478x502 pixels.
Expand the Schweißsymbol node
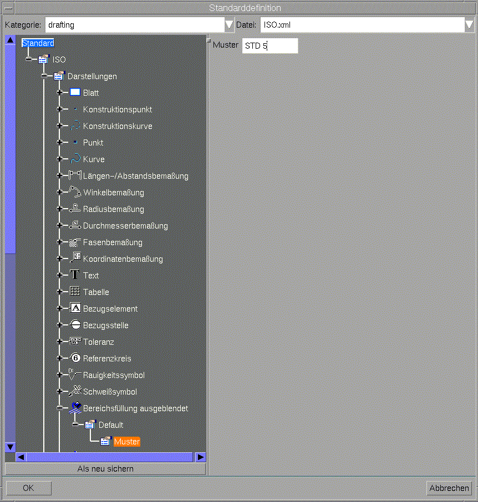59,391
